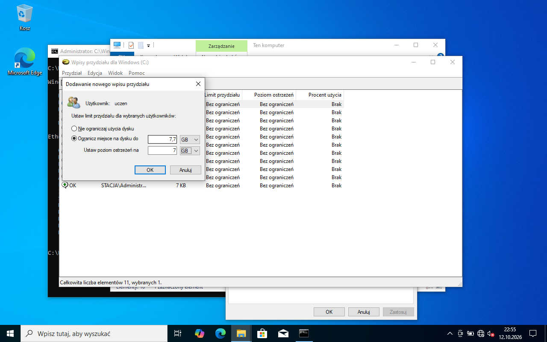Click the disk icon in the Wpisy przydziału title bar
Image resolution: width=547 pixels, height=342 pixels.
[66, 62]
